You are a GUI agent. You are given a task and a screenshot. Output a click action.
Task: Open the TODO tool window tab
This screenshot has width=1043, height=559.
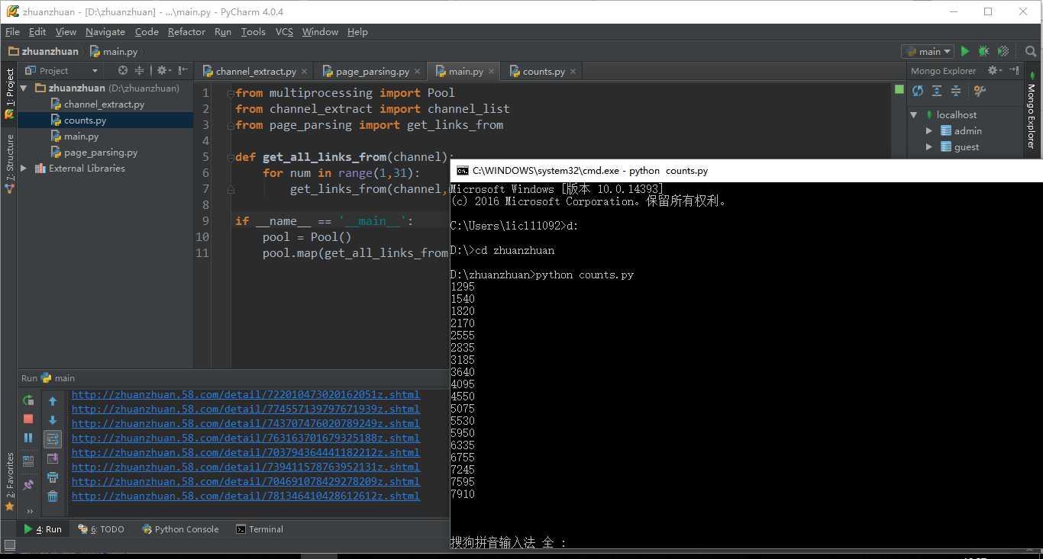[x=102, y=528]
